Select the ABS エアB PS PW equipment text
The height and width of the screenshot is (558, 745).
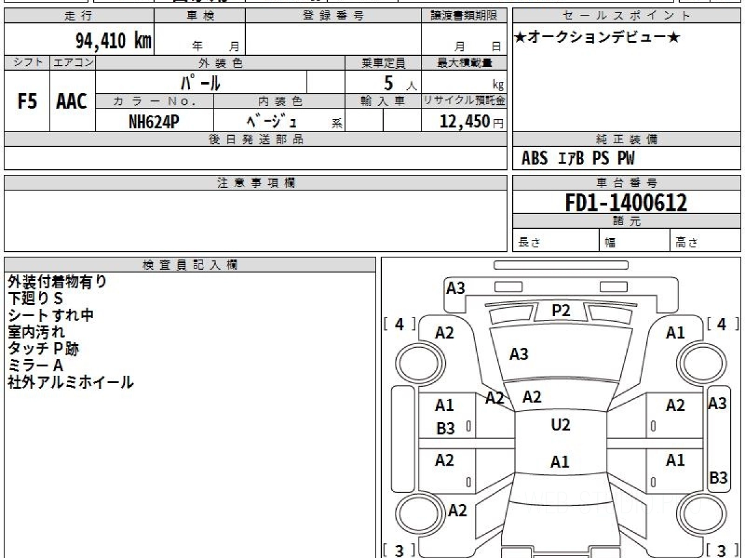point(578,159)
